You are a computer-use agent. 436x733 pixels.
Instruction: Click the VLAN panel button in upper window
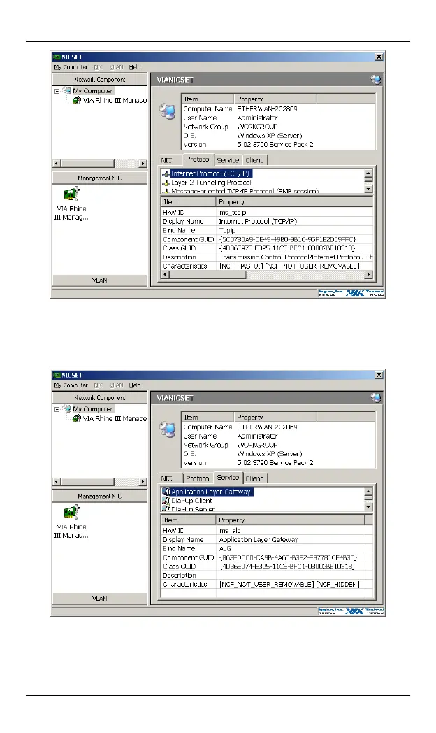tap(100, 280)
